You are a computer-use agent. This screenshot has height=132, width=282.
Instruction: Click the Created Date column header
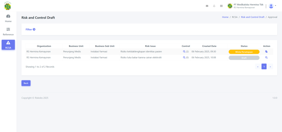[209, 46]
